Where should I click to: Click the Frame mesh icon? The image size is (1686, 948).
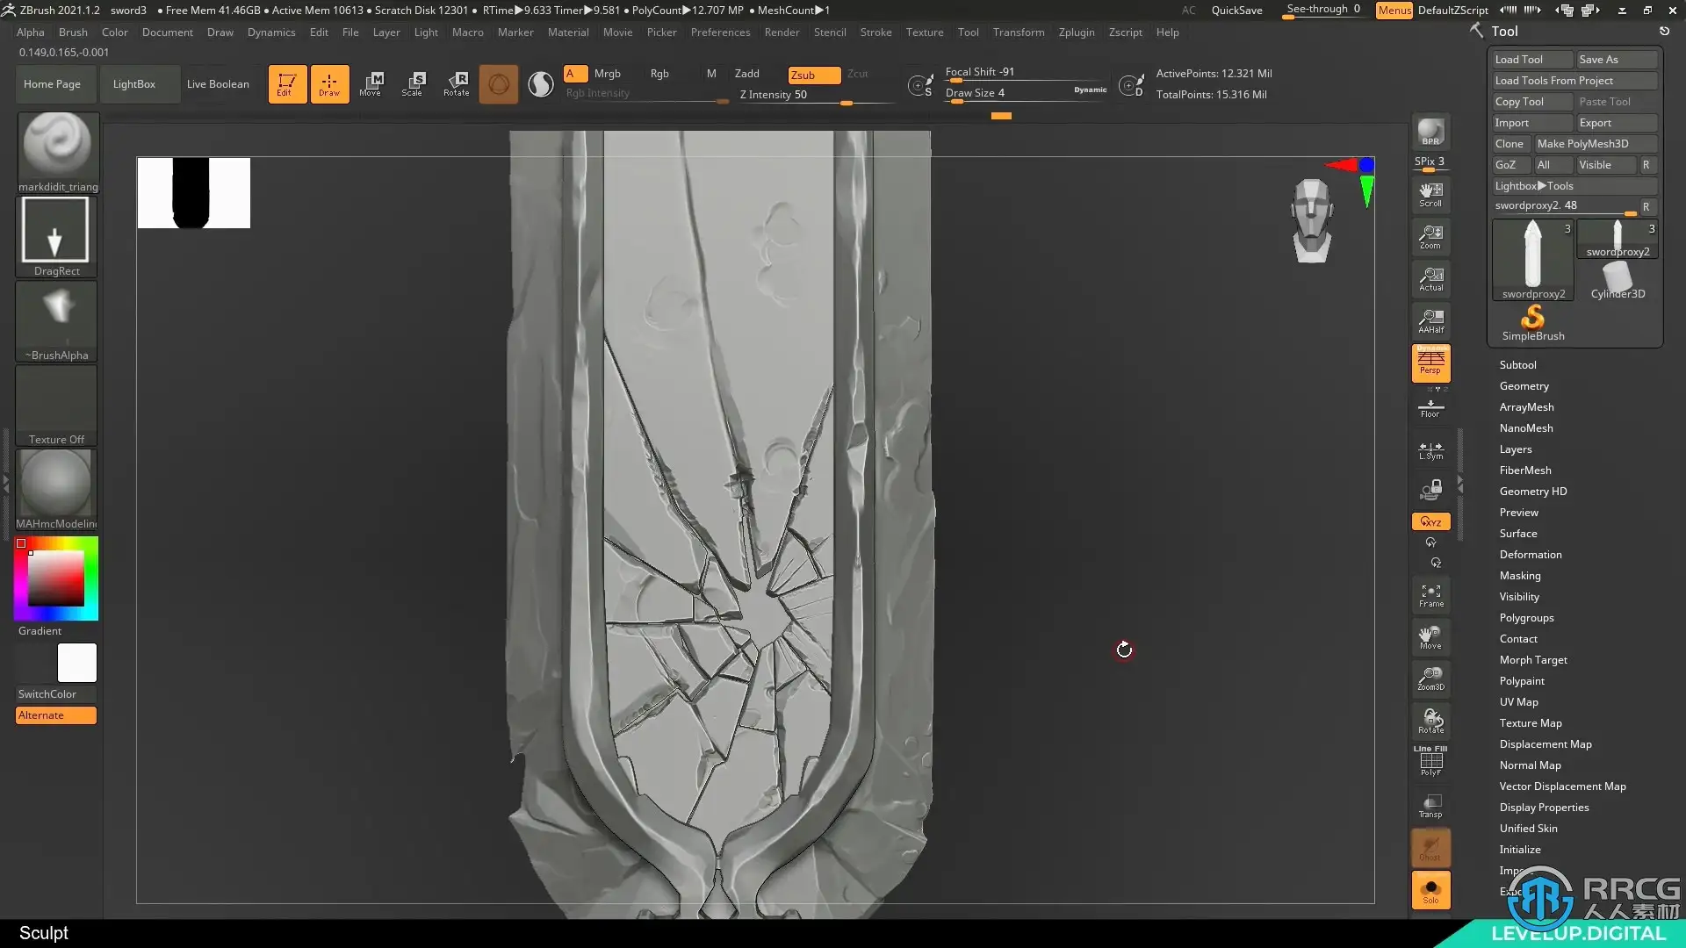(x=1430, y=595)
